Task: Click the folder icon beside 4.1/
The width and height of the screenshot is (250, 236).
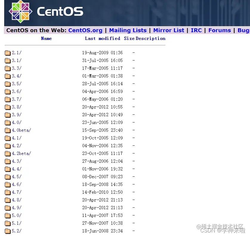Action: point(8,138)
